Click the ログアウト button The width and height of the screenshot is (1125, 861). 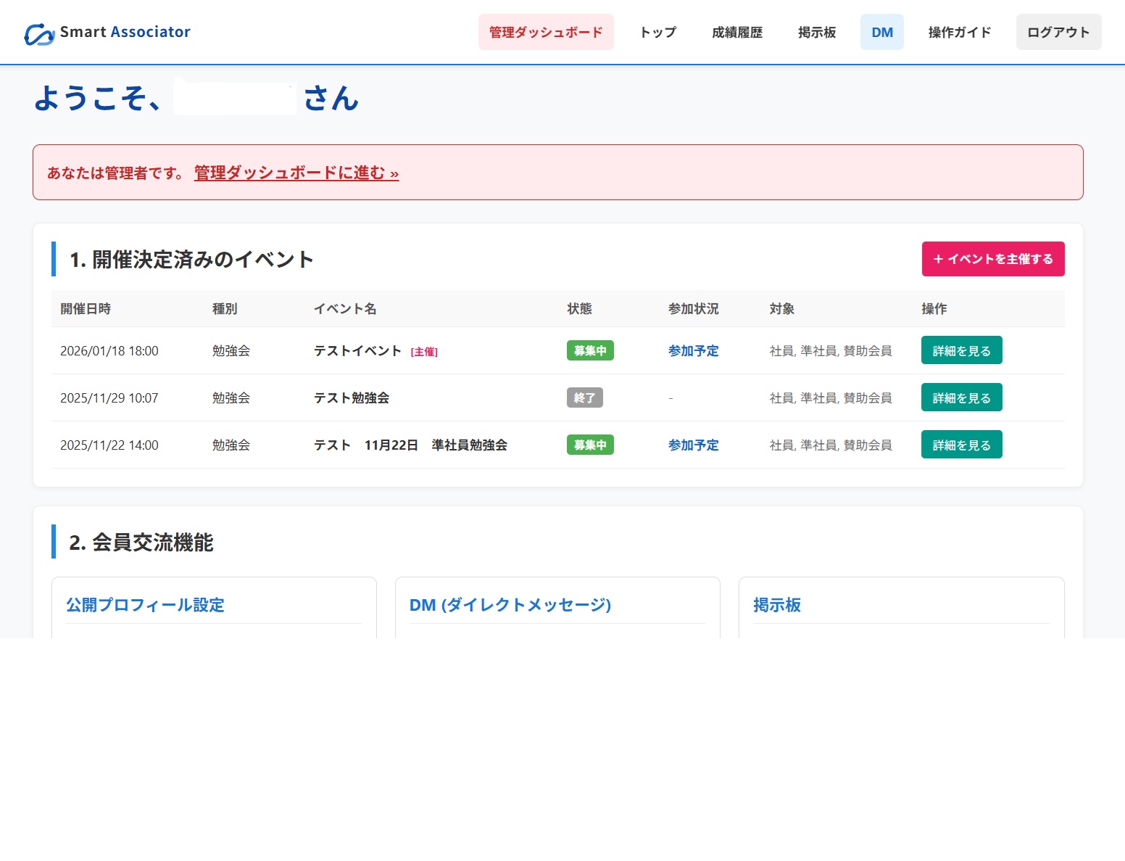pyautogui.click(x=1058, y=32)
